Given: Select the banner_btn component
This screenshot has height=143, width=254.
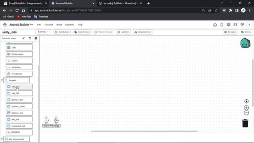Looking at the screenshot, I should click(19, 100).
